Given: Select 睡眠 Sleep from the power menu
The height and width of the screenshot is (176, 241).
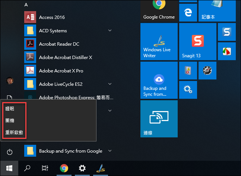Looking at the screenshot, I should [10, 108].
